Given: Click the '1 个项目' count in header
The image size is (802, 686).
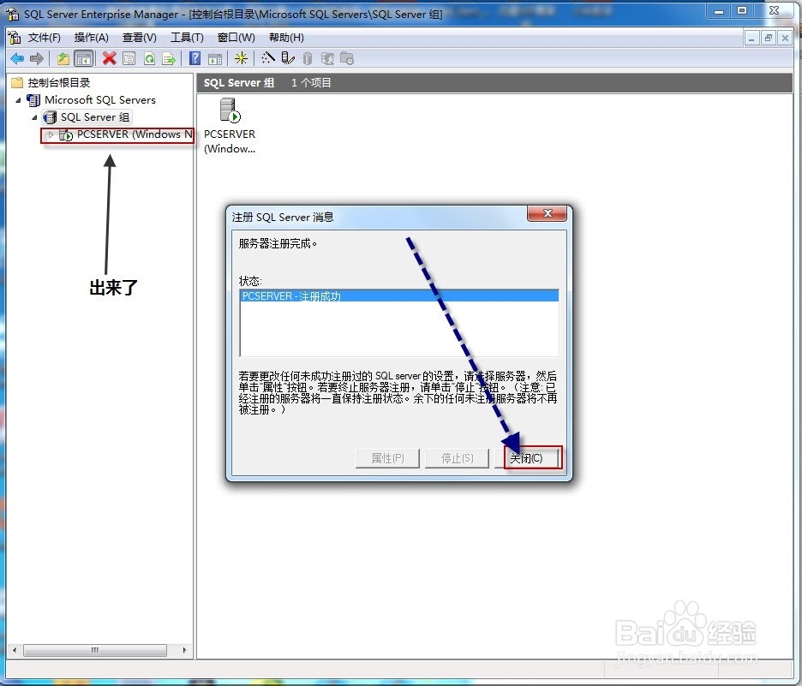Looking at the screenshot, I should pos(311,83).
